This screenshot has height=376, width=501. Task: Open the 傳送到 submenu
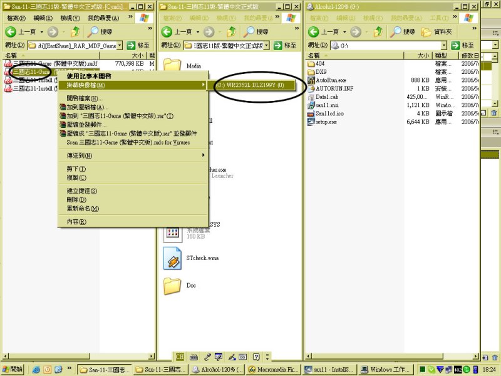(x=132, y=155)
